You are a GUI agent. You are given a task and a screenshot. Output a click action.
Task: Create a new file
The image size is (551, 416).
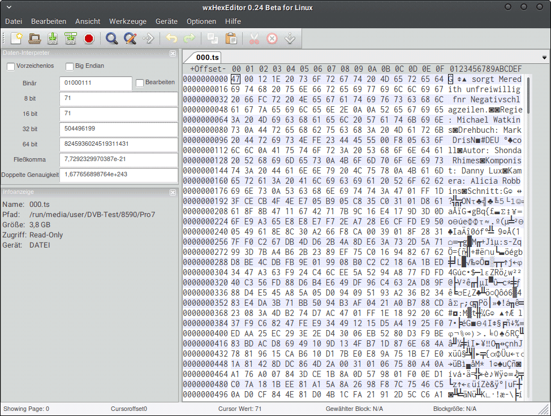(x=16, y=38)
